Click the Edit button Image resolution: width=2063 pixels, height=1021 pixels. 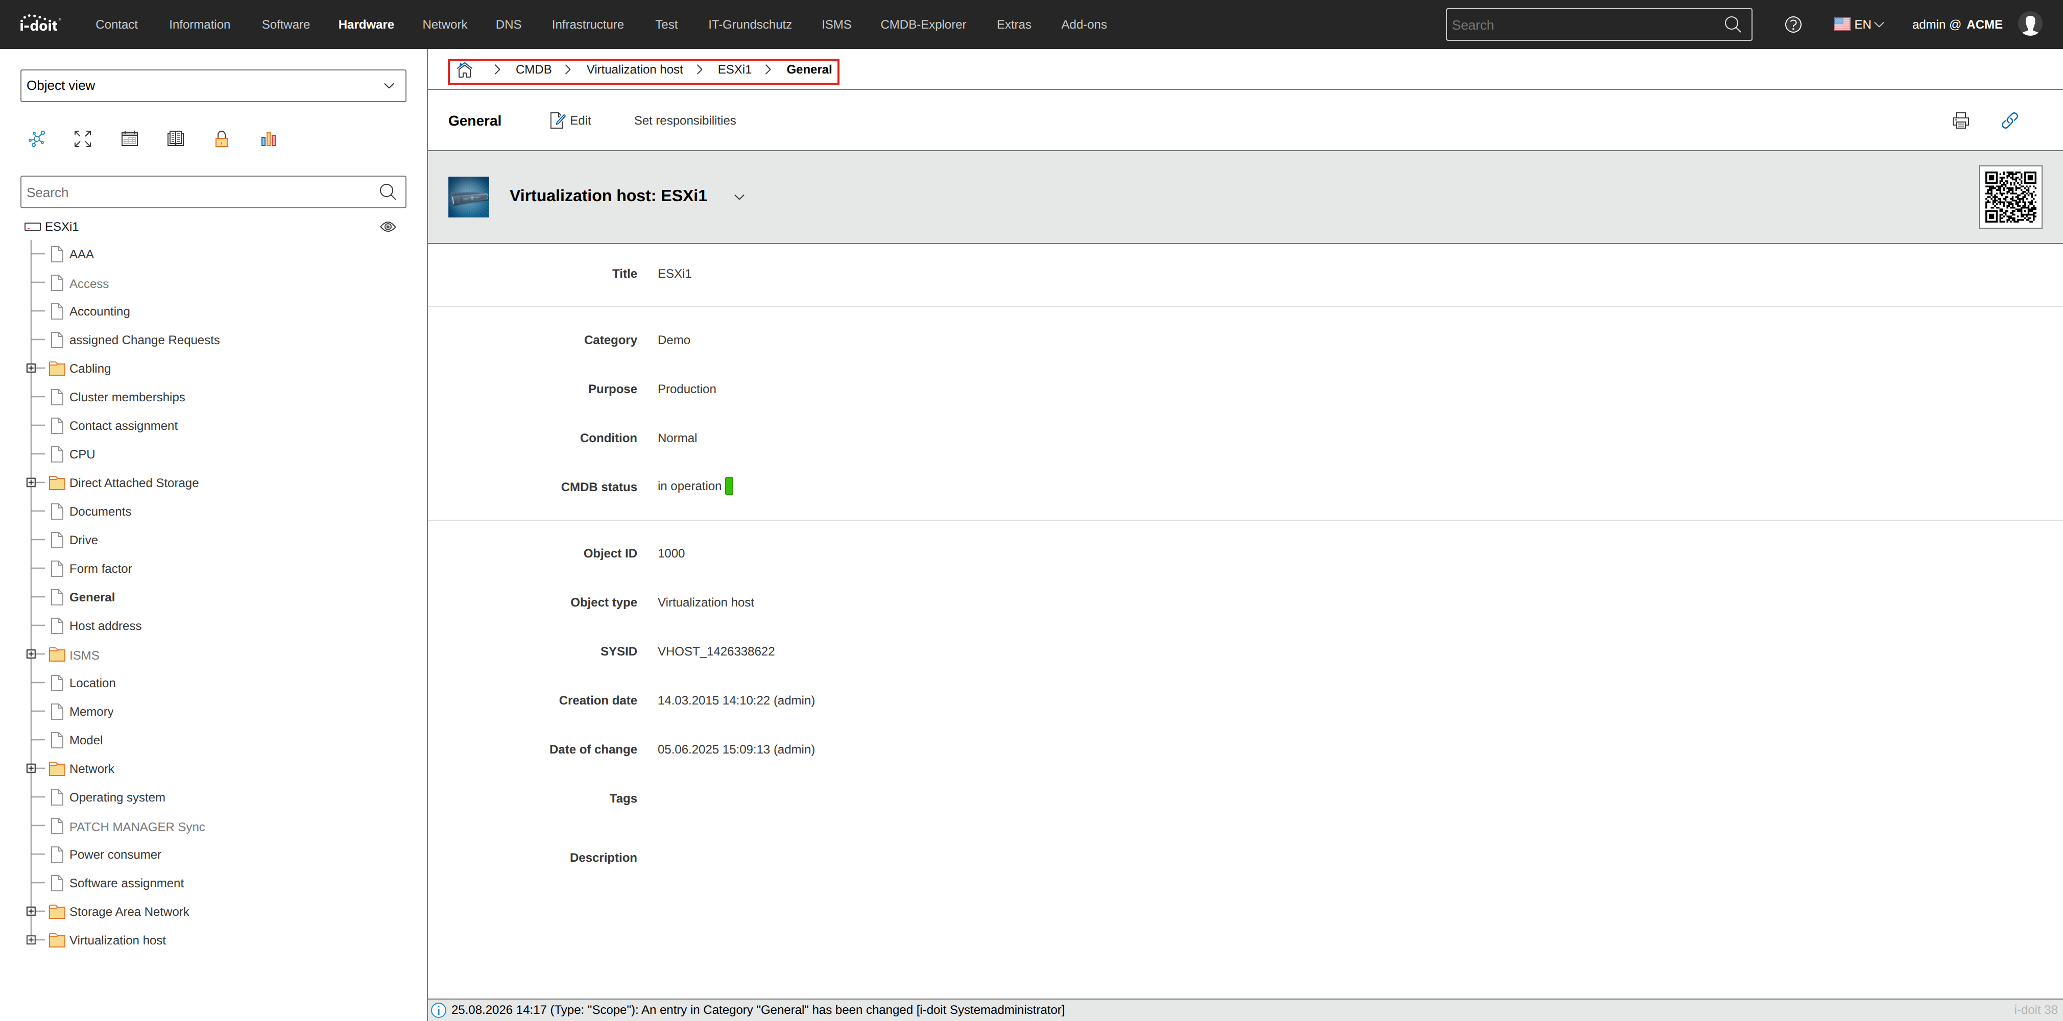570,120
